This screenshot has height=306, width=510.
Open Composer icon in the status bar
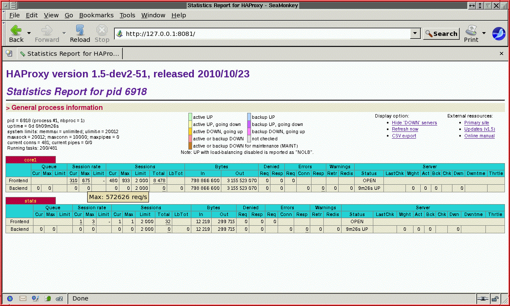tap(36, 298)
